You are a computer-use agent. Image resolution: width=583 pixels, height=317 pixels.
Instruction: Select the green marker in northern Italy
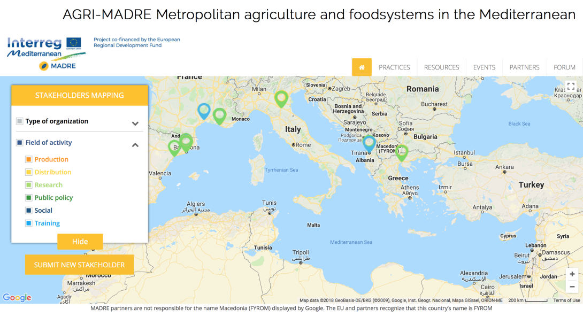coord(281,99)
